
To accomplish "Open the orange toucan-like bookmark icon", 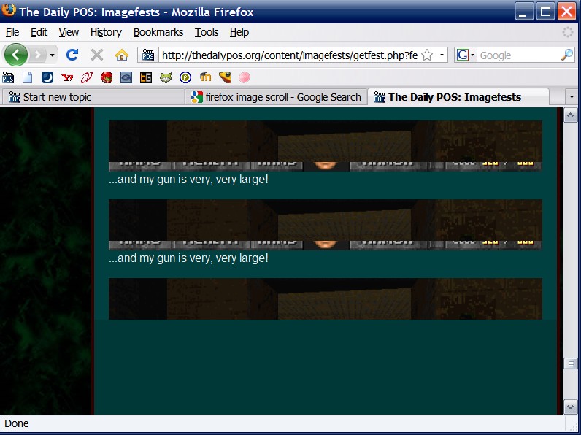I will tap(225, 77).
